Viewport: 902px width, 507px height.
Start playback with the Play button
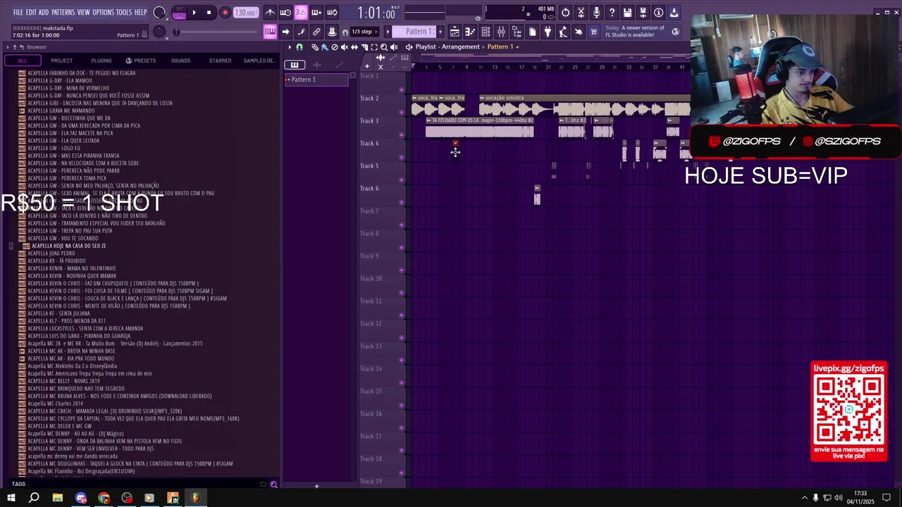(194, 13)
